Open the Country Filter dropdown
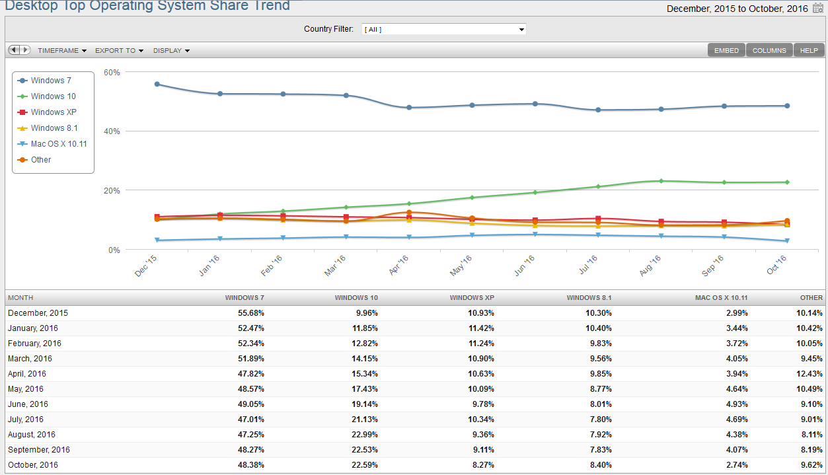The width and height of the screenshot is (828, 475). (443, 29)
